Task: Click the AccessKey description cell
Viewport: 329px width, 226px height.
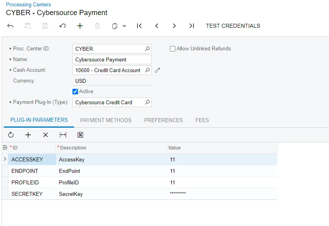Action: [x=111, y=159]
